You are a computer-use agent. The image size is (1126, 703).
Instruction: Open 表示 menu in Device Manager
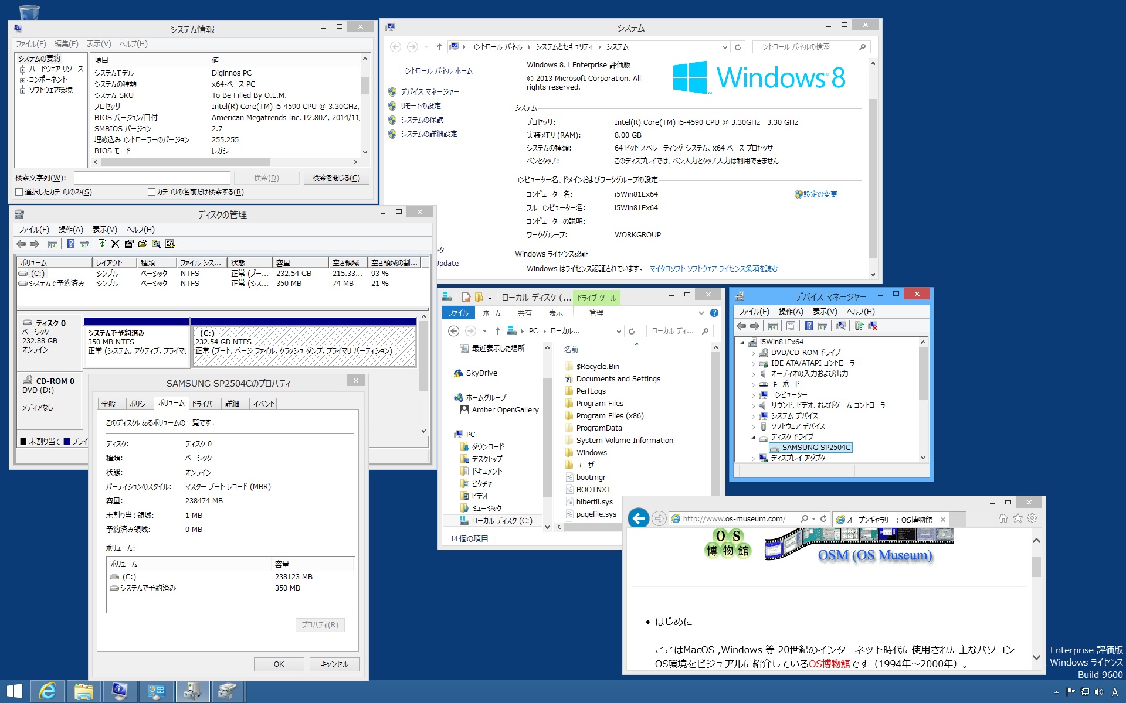click(825, 312)
